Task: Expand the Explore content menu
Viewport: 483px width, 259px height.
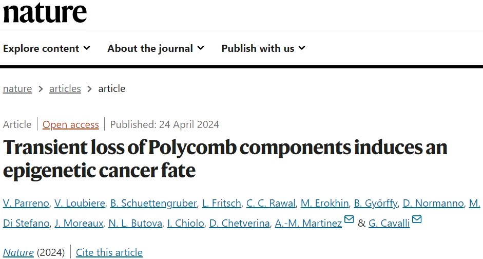Action: click(x=47, y=48)
